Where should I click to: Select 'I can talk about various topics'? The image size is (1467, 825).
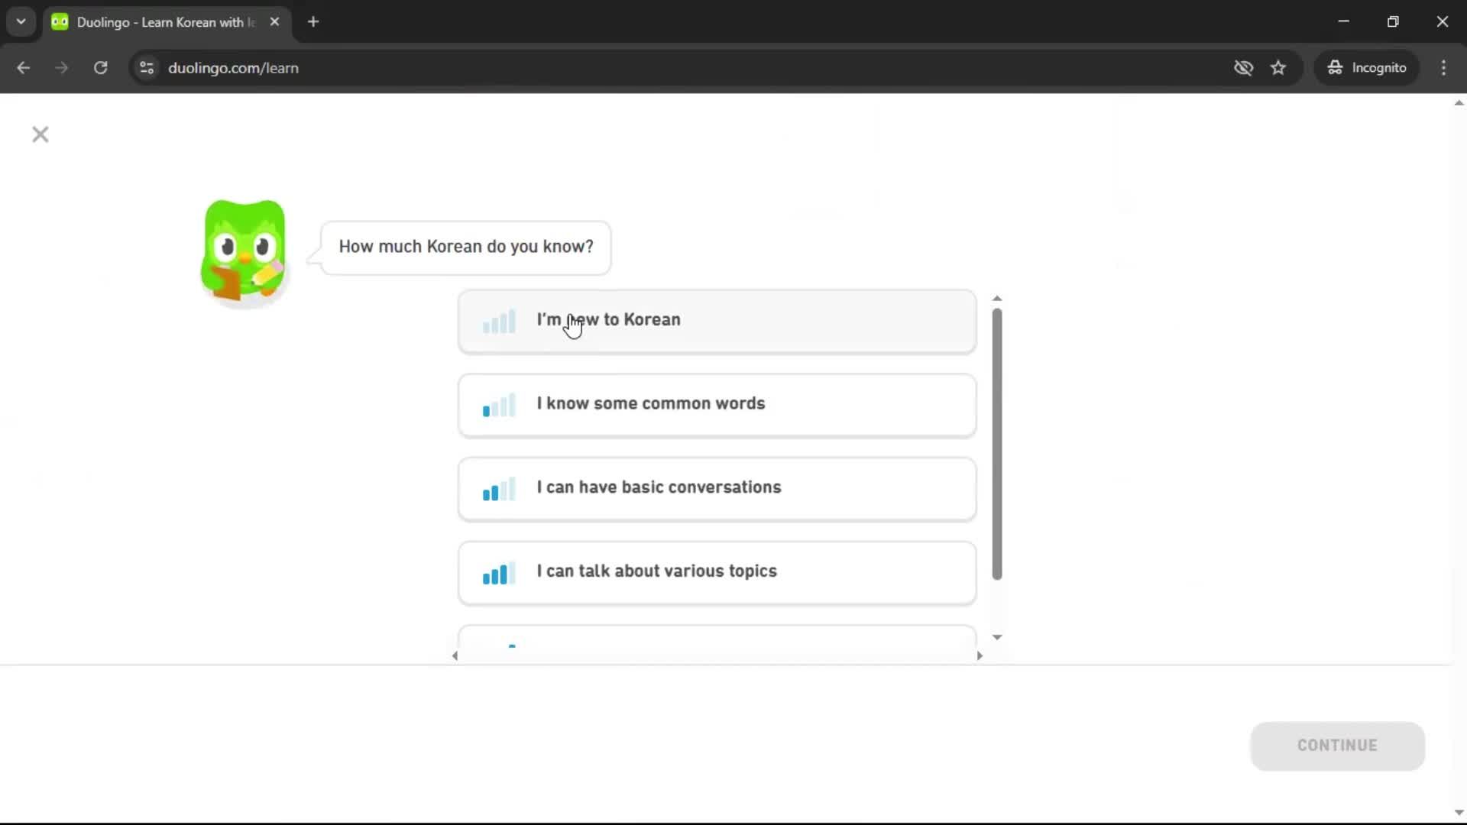click(716, 572)
